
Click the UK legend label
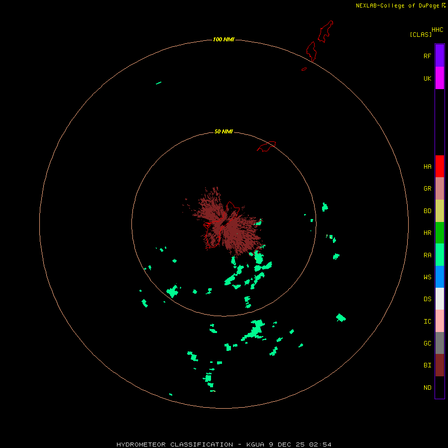[427, 78]
